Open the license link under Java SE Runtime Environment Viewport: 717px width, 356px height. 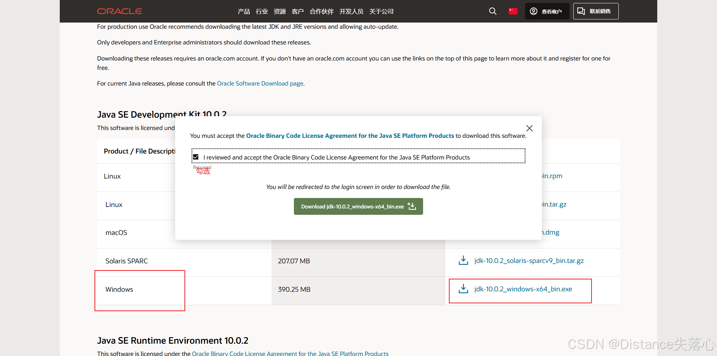(290, 353)
